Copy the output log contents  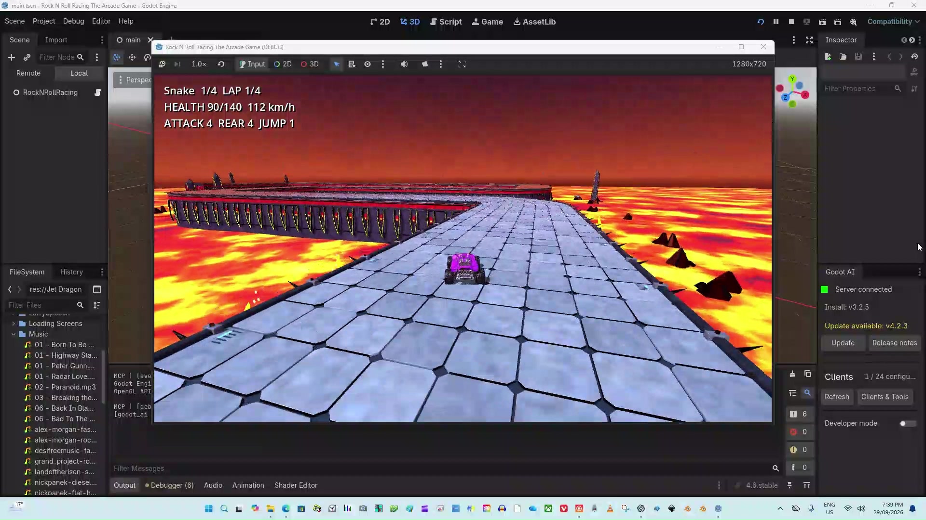(x=808, y=374)
